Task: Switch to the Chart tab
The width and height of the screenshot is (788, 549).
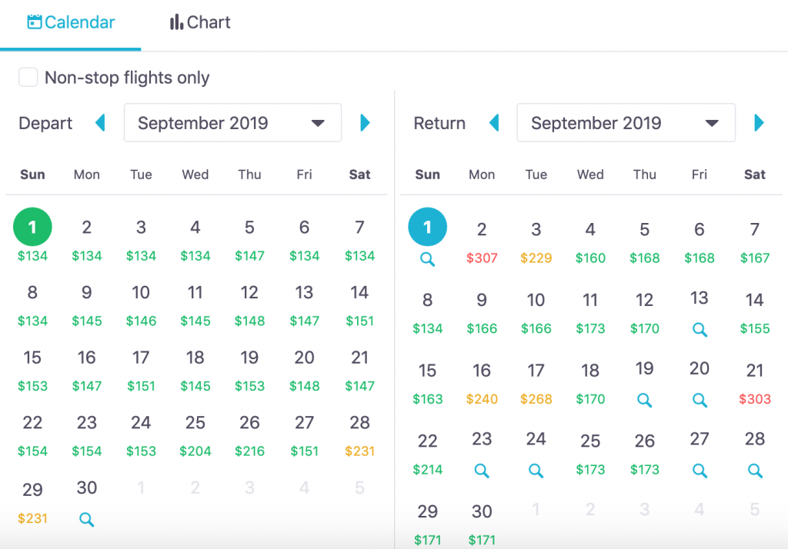Action: [200, 22]
